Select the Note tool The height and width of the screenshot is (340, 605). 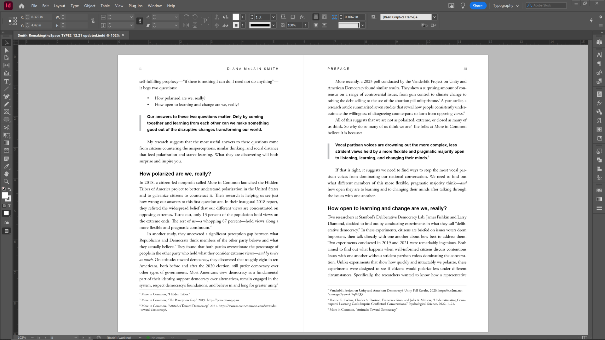click(x=6, y=159)
